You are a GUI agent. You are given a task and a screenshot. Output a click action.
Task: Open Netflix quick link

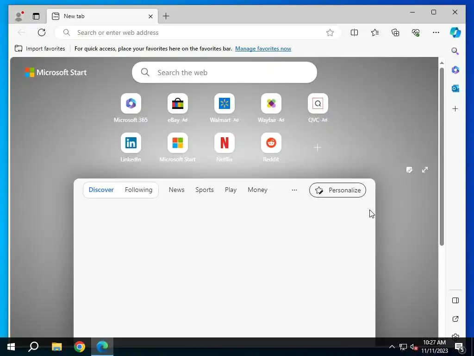[225, 147]
